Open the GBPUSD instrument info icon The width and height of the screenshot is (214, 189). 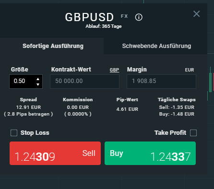click(x=139, y=17)
